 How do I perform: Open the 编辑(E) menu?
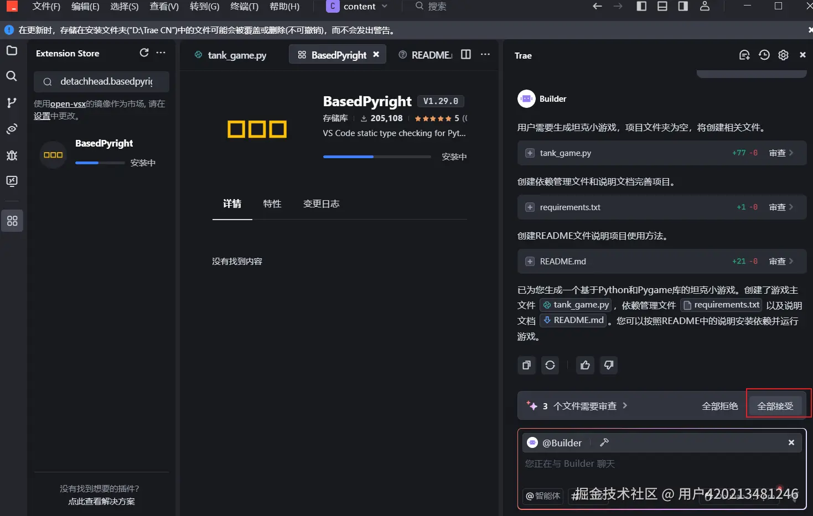click(85, 6)
